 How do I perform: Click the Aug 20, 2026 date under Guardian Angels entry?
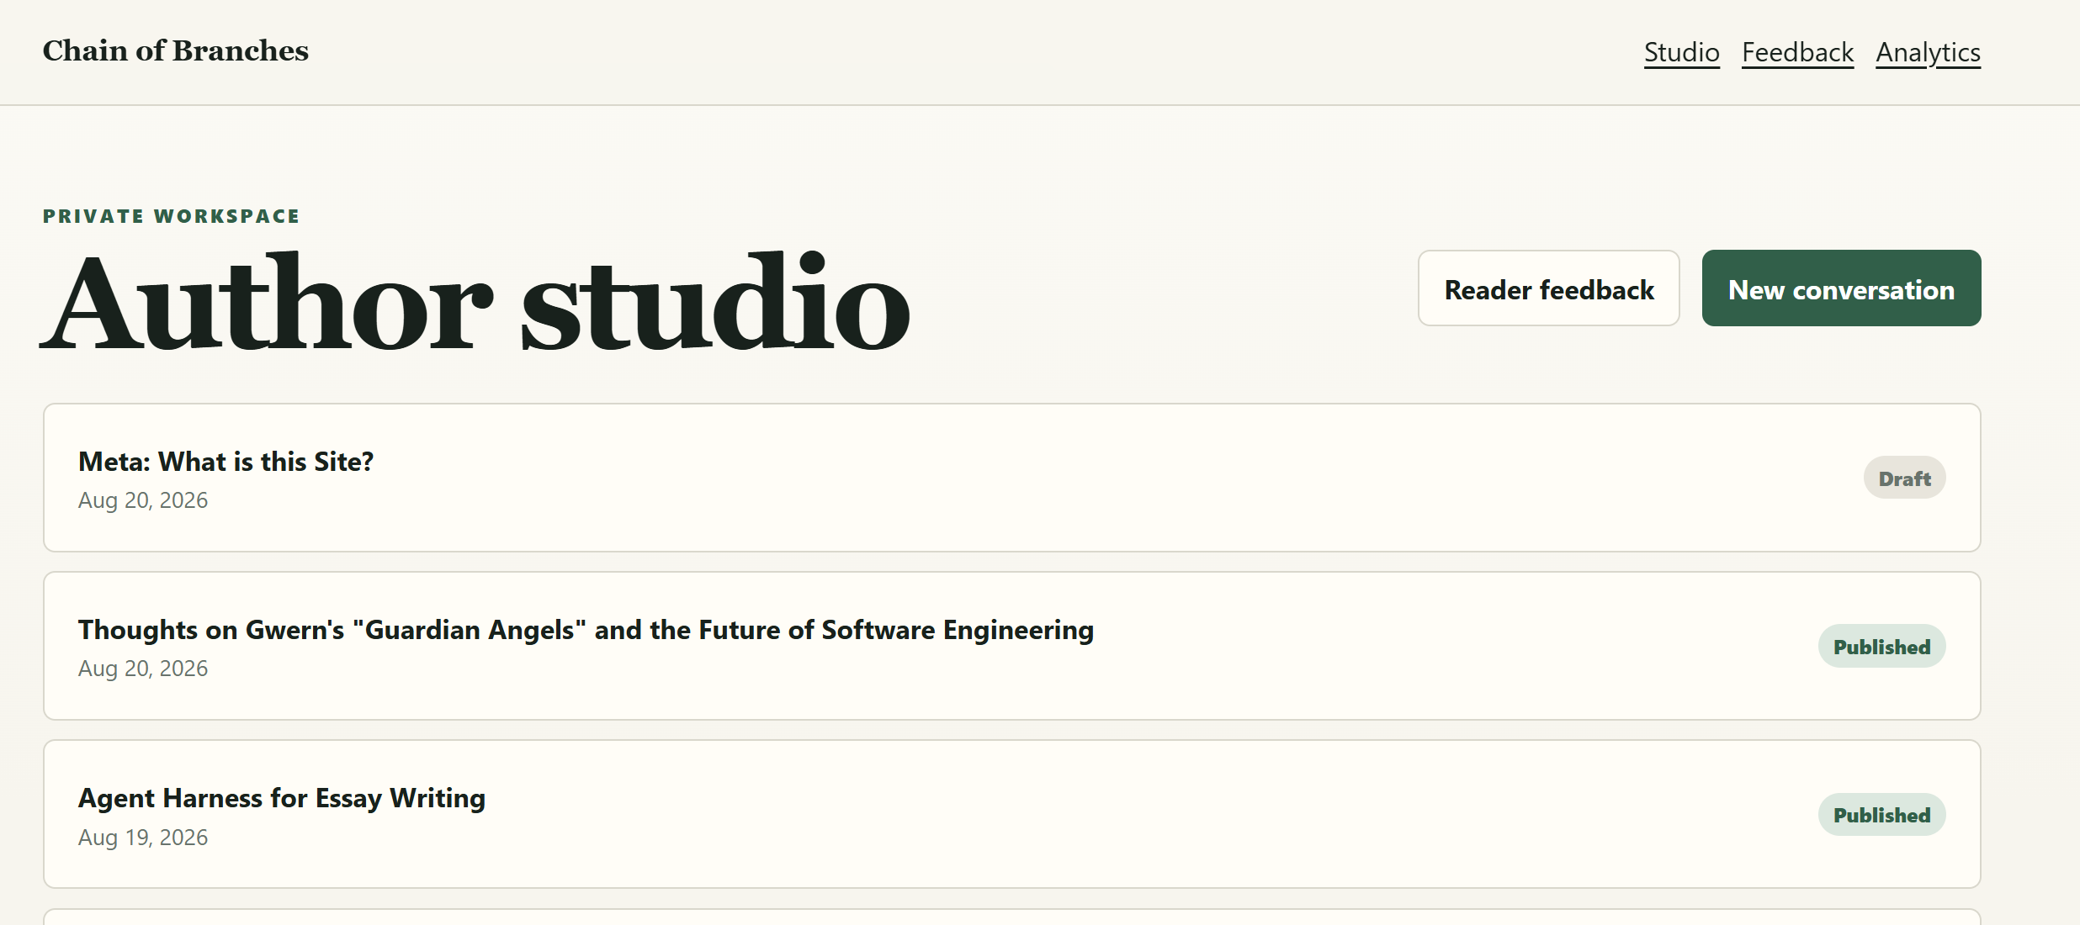pyautogui.click(x=143, y=669)
